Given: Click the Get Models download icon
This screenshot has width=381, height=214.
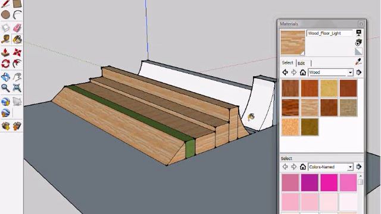Looking at the screenshot, I should pyautogui.click(x=5, y=126).
